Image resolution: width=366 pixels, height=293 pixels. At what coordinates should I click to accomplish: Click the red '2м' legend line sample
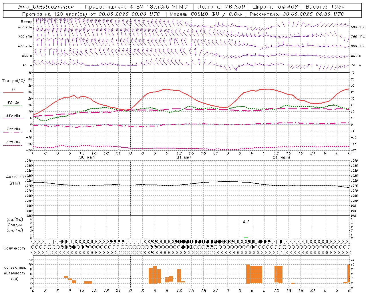coord(13,92)
